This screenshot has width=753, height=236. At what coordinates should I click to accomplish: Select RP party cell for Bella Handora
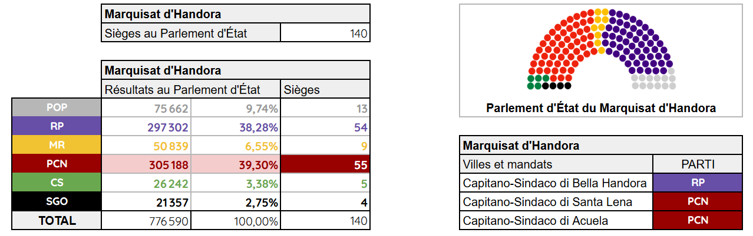point(698,183)
